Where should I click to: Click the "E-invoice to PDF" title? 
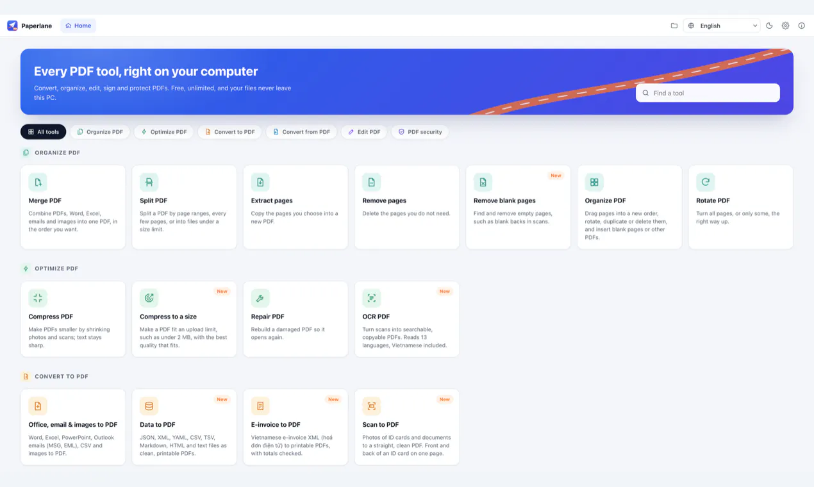tap(276, 425)
